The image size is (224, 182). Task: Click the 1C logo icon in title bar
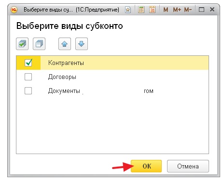(x=14, y=10)
